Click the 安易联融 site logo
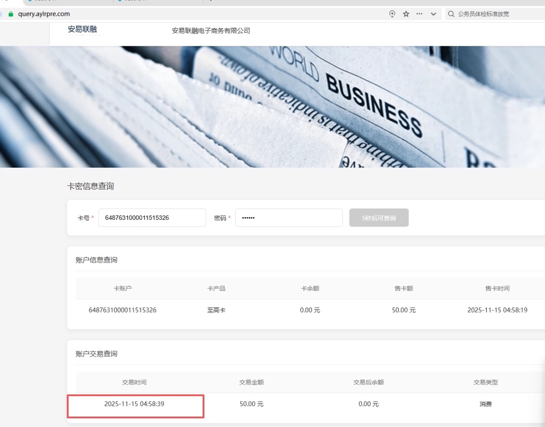545x427 pixels. (82, 30)
